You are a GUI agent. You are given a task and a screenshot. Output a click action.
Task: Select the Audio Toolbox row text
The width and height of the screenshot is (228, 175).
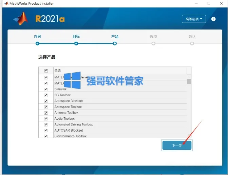coord(64,119)
